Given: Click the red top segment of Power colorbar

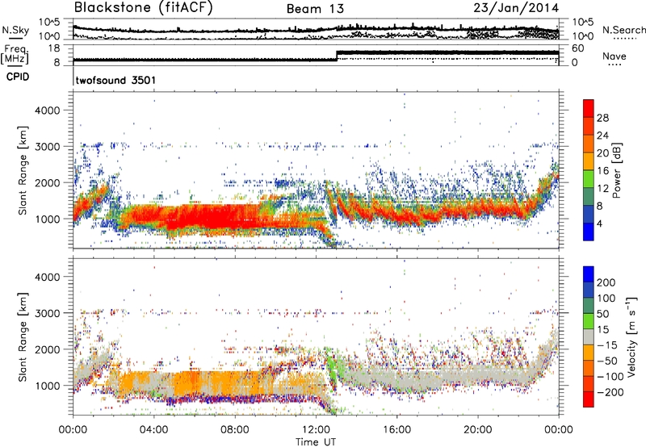Looking at the screenshot, I should tap(589, 108).
